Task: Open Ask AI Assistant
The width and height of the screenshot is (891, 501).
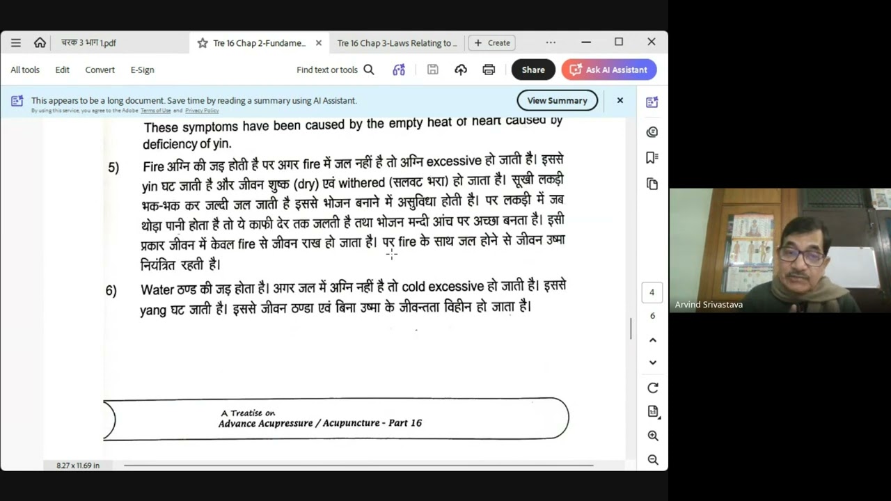Action: coord(609,70)
